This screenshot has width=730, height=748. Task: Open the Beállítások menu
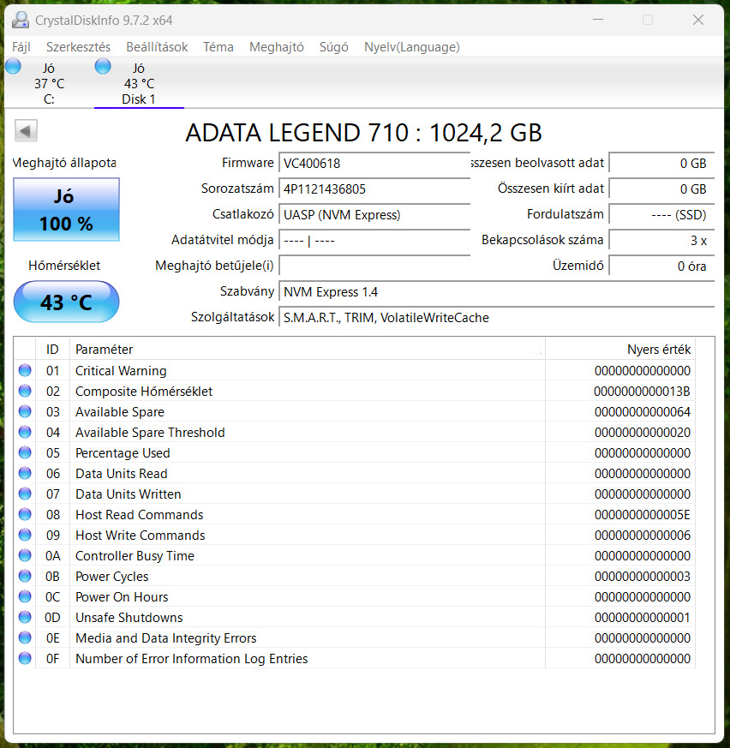coord(157,47)
